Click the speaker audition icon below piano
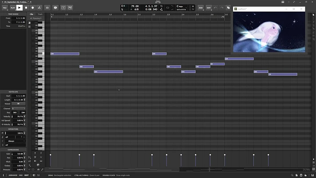The width and height of the screenshot is (316, 178). [x=35, y=161]
